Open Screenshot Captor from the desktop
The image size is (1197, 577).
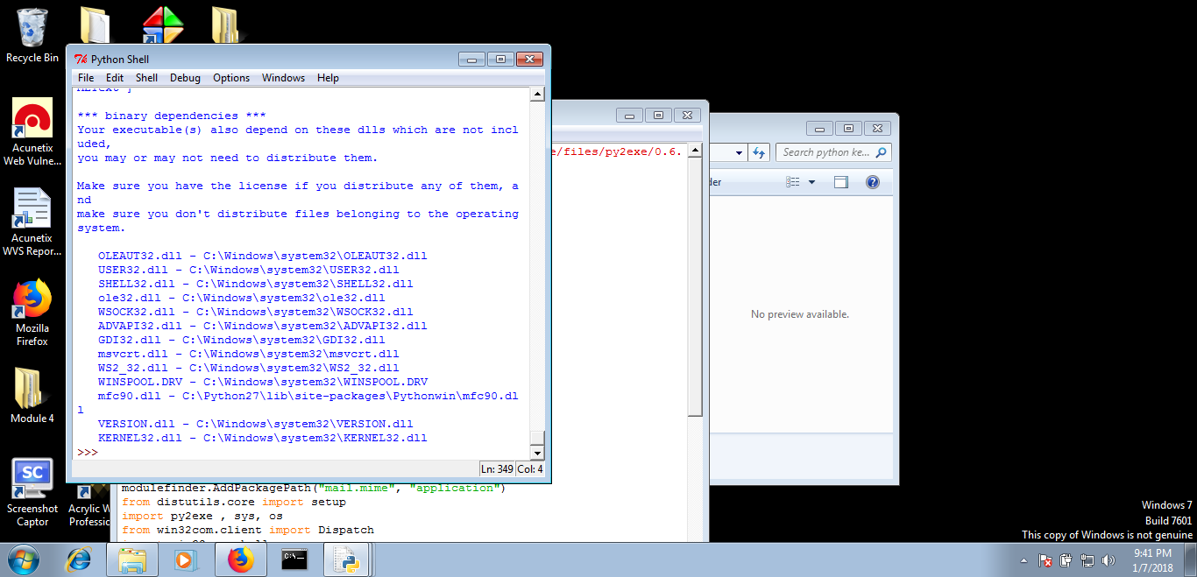[x=32, y=473]
